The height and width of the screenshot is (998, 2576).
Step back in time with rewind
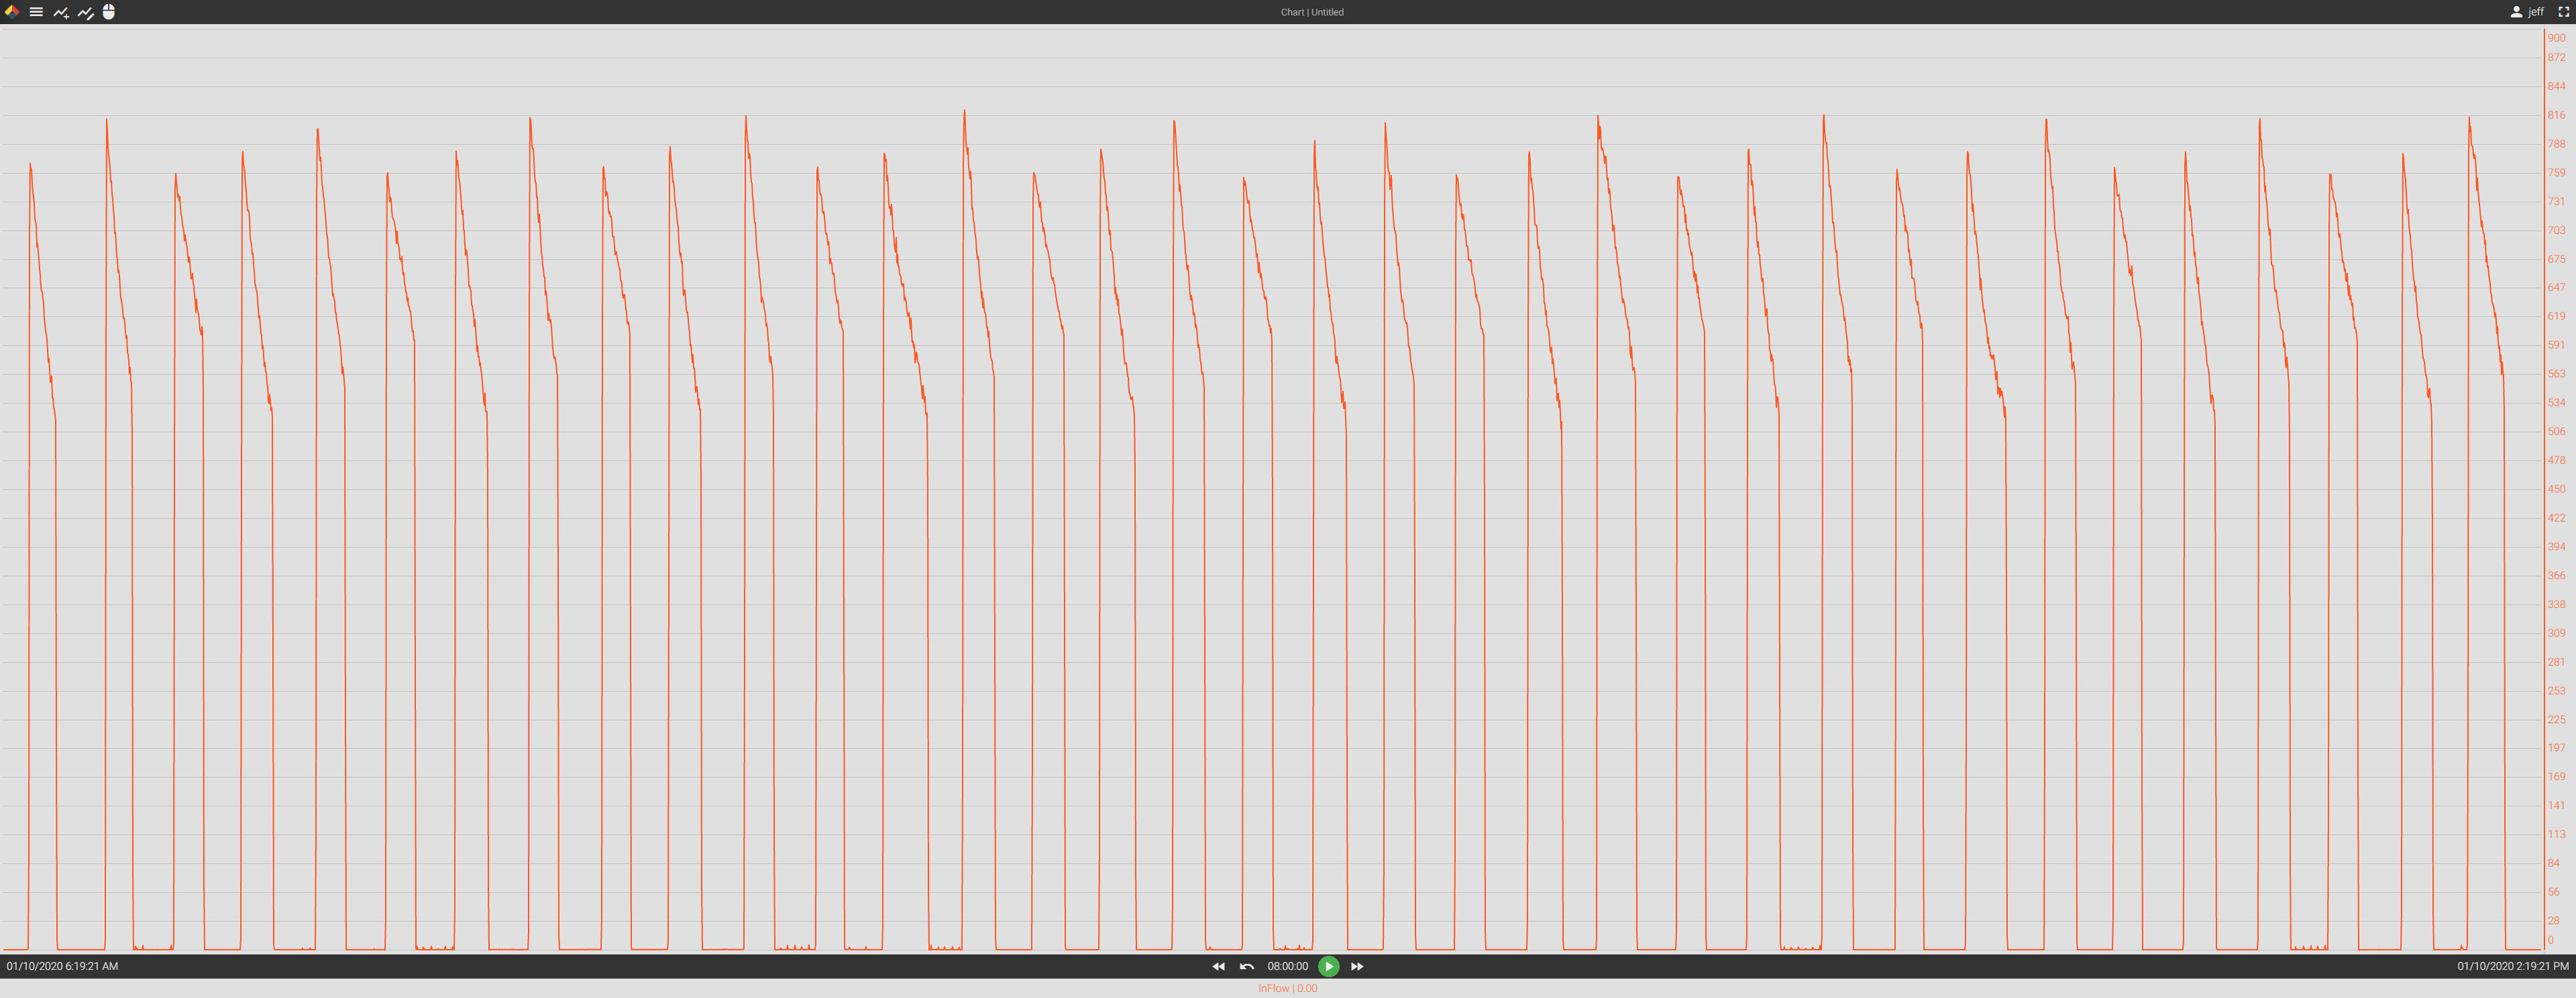(x=1218, y=966)
